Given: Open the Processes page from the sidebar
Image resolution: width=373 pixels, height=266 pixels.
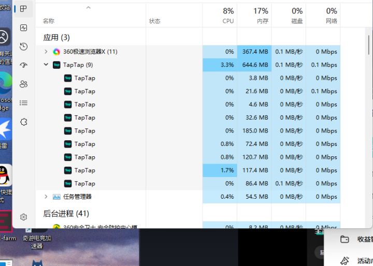Looking at the screenshot, I should pos(23,9).
